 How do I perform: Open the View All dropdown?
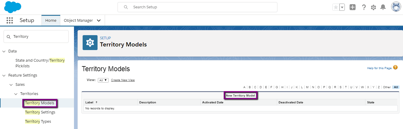pos(103,80)
